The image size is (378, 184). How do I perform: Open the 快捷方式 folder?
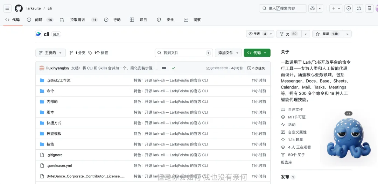pos(54,123)
